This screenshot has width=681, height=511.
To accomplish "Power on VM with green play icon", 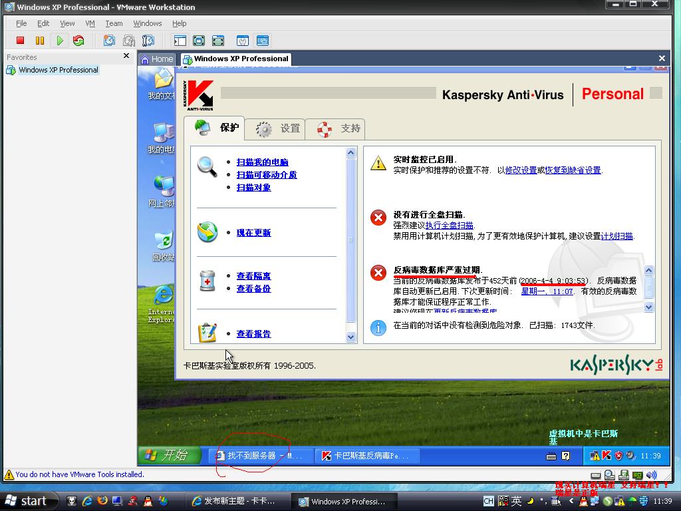I will 59,41.
